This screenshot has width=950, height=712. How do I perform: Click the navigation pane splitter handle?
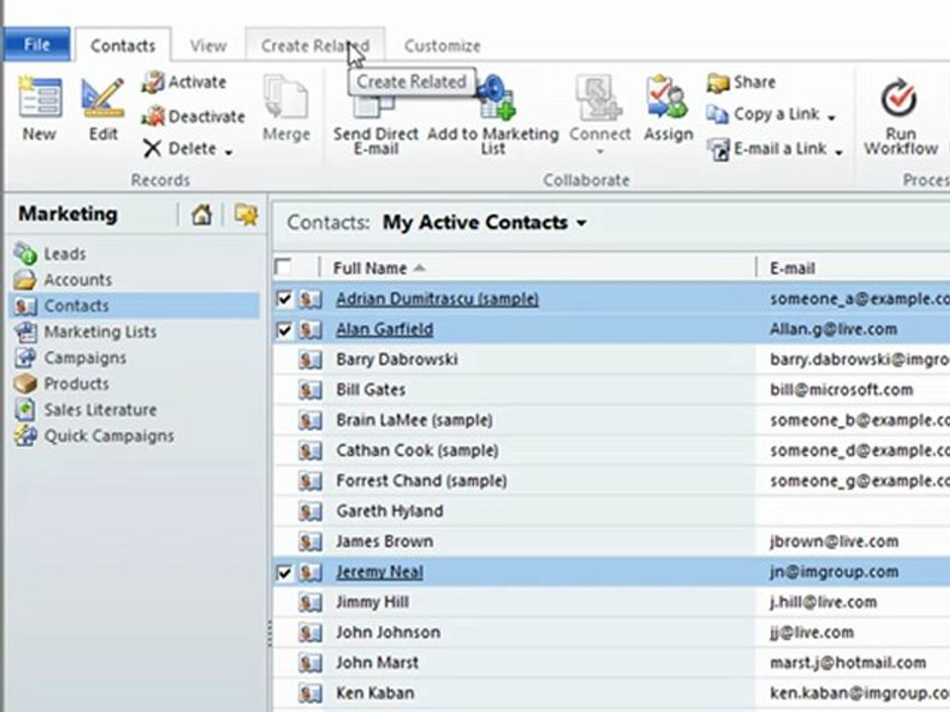click(x=269, y=633)
